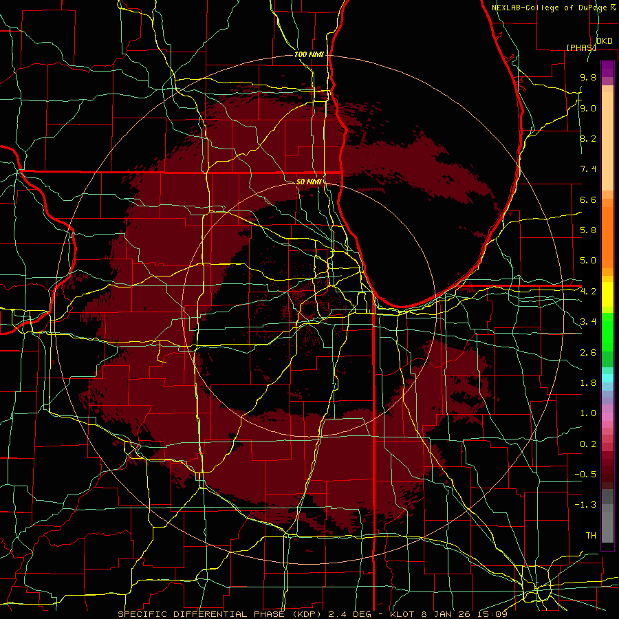Click the 6.6 scale value
The image size is (619, 619).
click(x=588, y=199)
